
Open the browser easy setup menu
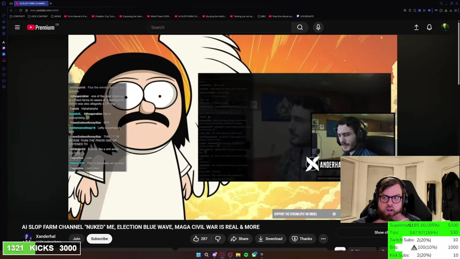point(455,10)
